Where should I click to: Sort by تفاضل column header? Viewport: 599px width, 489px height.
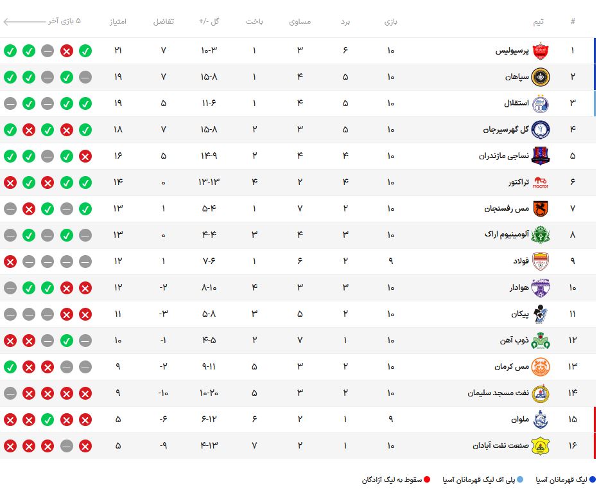pos(164,21)
